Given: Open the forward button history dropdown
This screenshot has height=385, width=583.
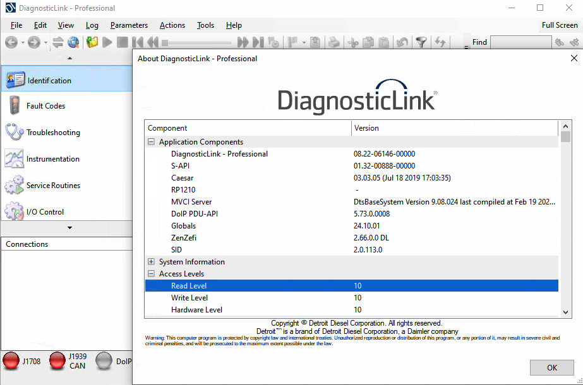Looking at the screenshot, I should [x=45, y=43].
